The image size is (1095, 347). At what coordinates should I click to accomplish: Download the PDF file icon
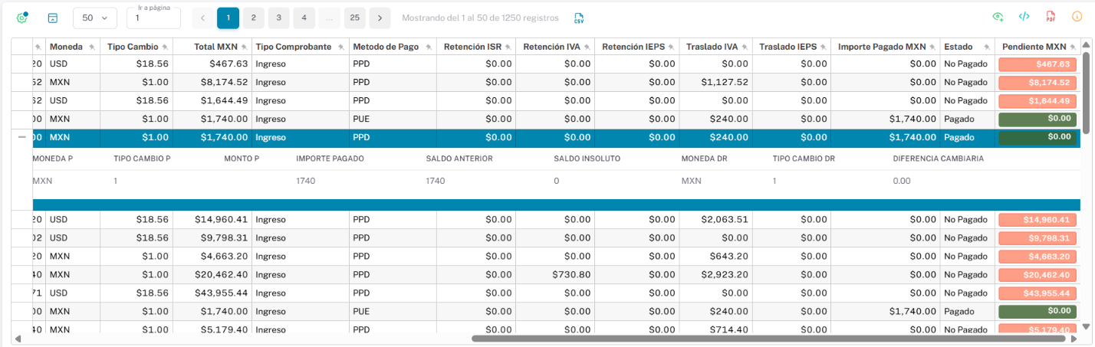pyautogui.click(x=1051, y=17)
